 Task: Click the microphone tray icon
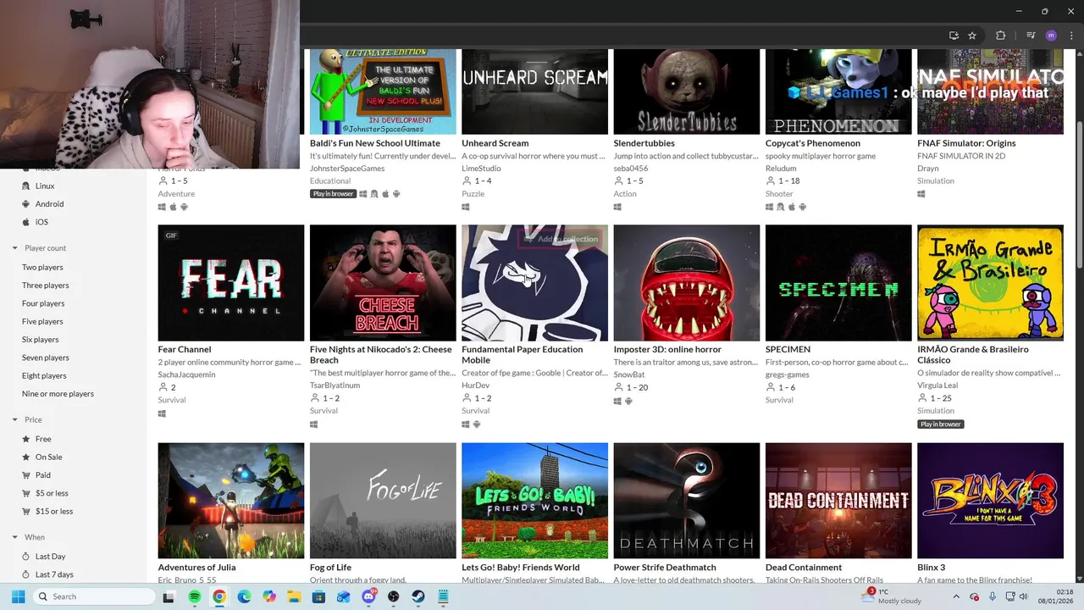pos(992,596)
